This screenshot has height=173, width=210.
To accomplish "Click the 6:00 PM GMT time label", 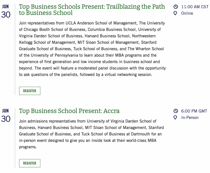I will click(x=194, y=111).
